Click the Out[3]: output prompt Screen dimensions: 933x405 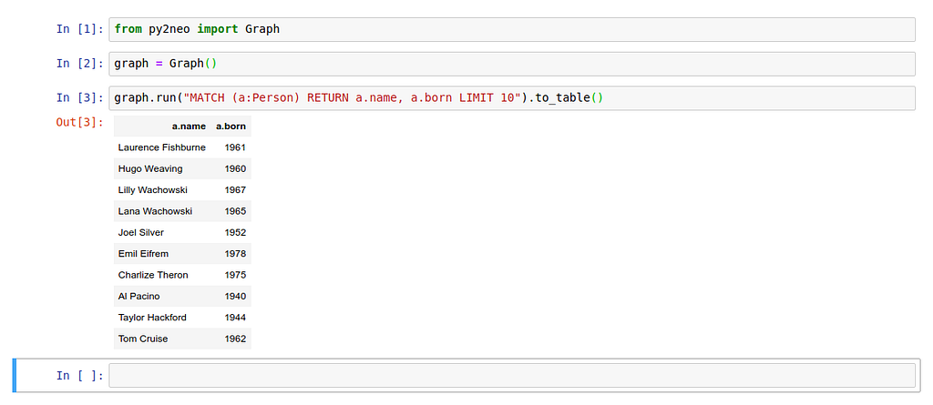(x=80, y=123)
